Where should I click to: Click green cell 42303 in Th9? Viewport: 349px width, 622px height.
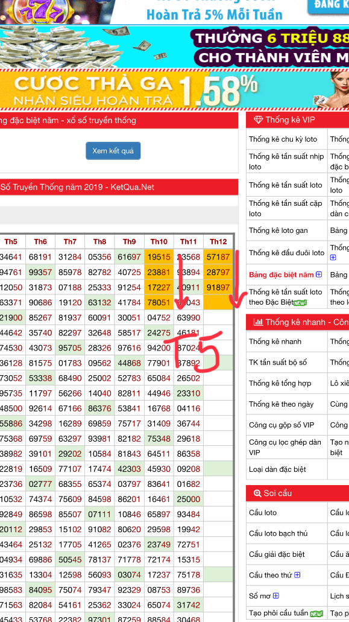[x=130, y=469]
